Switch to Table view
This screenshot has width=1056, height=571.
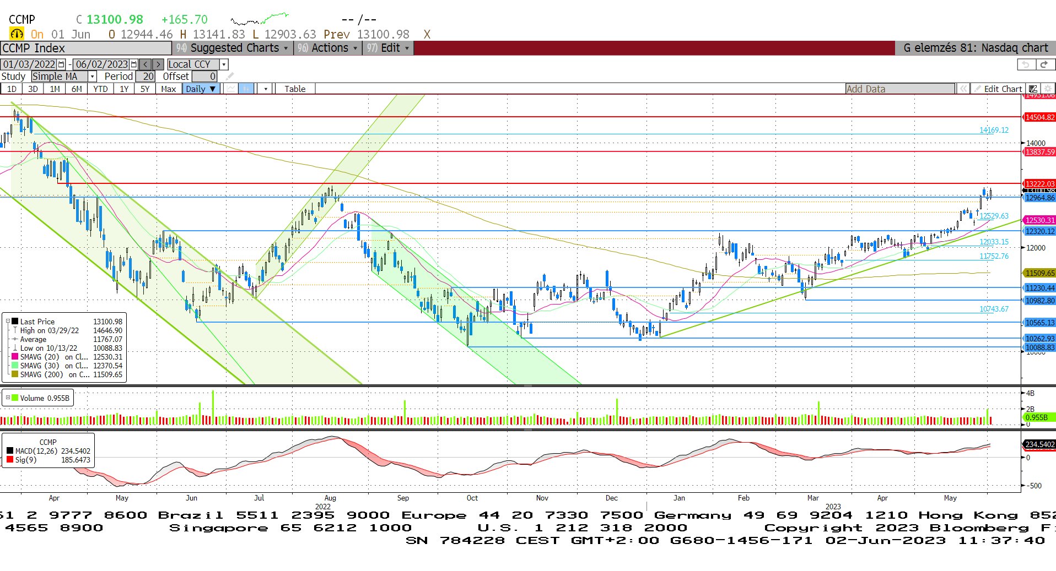[x=295, y=89]
